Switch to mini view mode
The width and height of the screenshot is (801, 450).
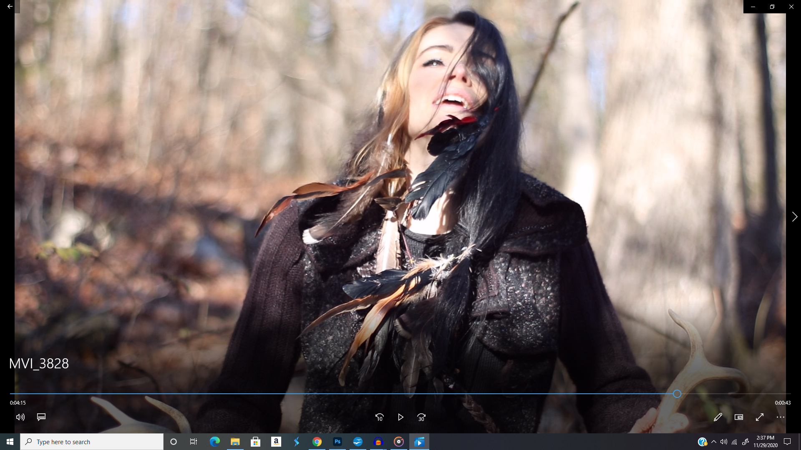(739, 417)
